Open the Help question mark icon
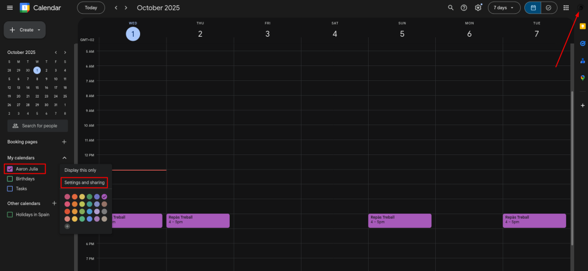This screenshot has height=271, width=588. coord(464,7)
